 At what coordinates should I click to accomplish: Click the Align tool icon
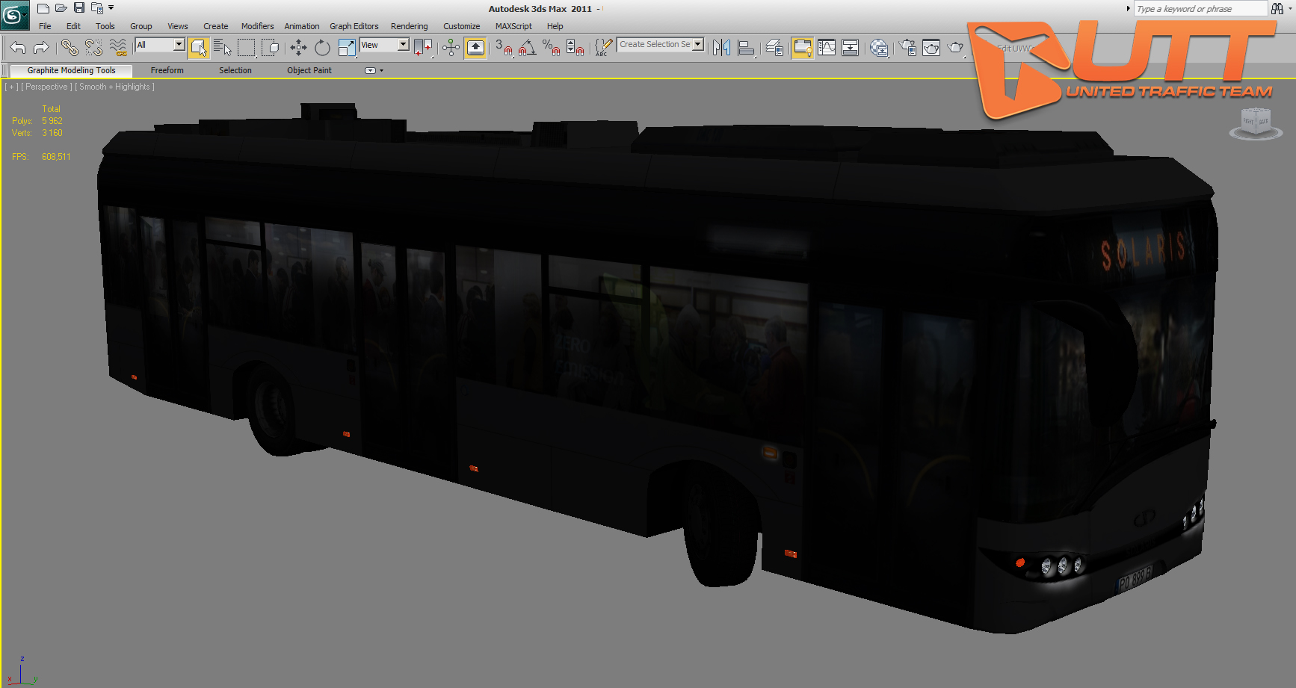pos(746,48)
